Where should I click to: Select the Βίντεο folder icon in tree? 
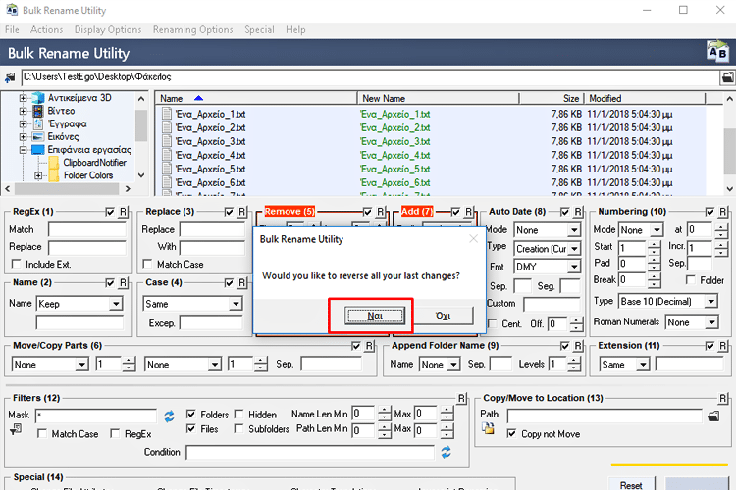click(x=38, y=111)
